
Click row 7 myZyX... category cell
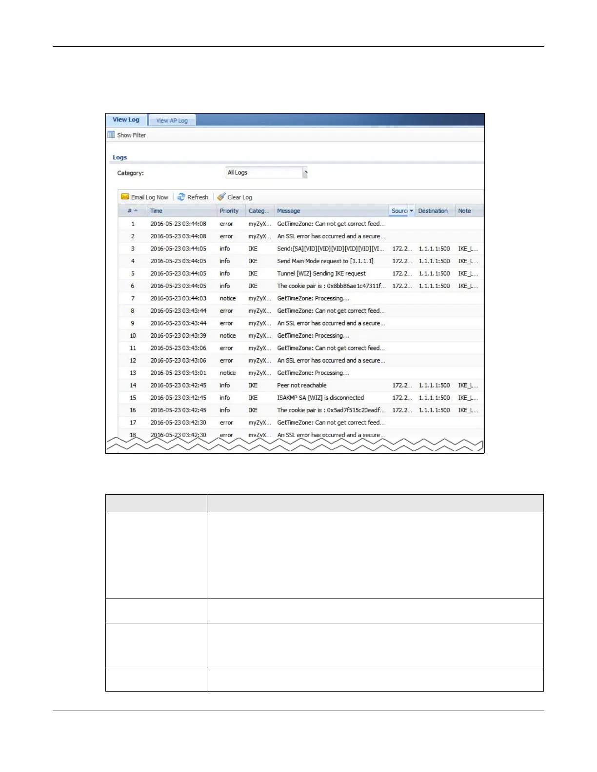(x=259, y=298)
